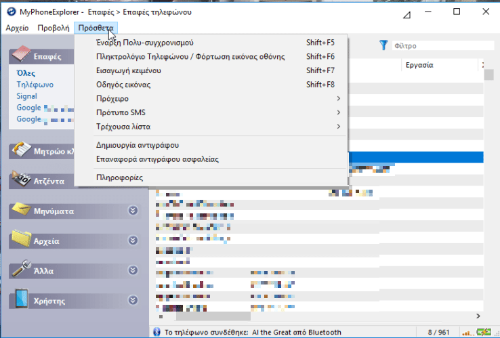Select Πληκτρολόγιο Τηλεφώνου / Φόρτωση εικόνας οθόνης
Screen dimensions: 500x338
point(211,56)
